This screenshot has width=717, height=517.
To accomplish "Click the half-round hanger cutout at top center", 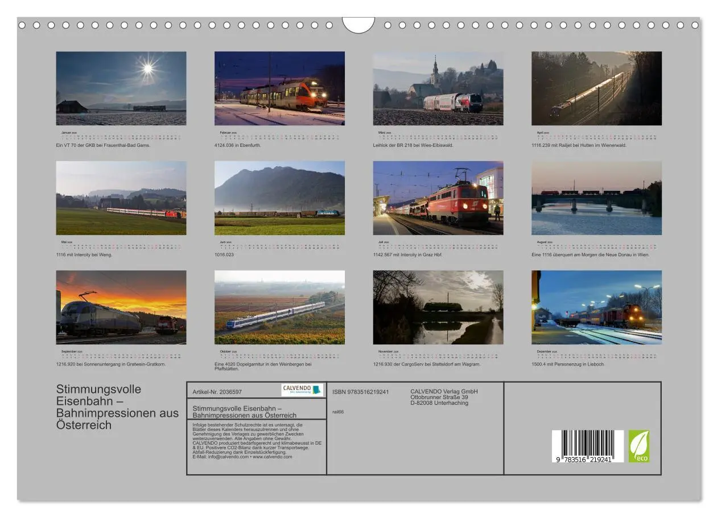I will [x=358, y=24].
